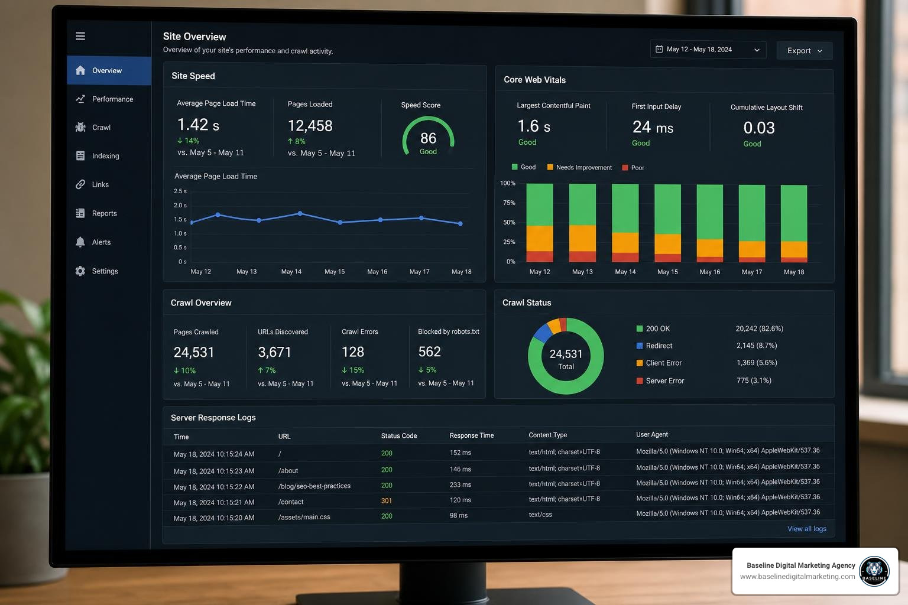Click the Settings gear icon
This screenshot has height=605, width=908.
[x=80, y=271]
